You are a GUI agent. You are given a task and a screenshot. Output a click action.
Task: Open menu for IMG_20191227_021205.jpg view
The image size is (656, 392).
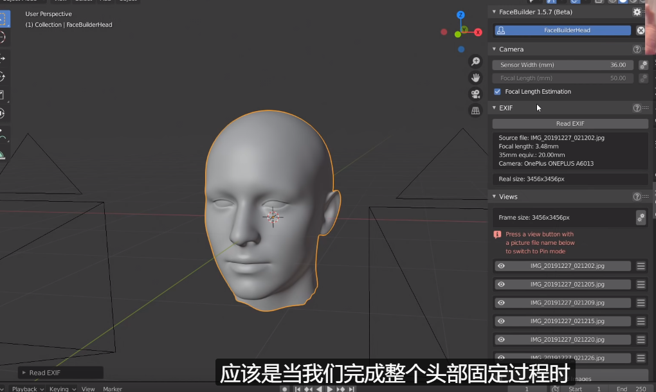click(x=641, y=284)
